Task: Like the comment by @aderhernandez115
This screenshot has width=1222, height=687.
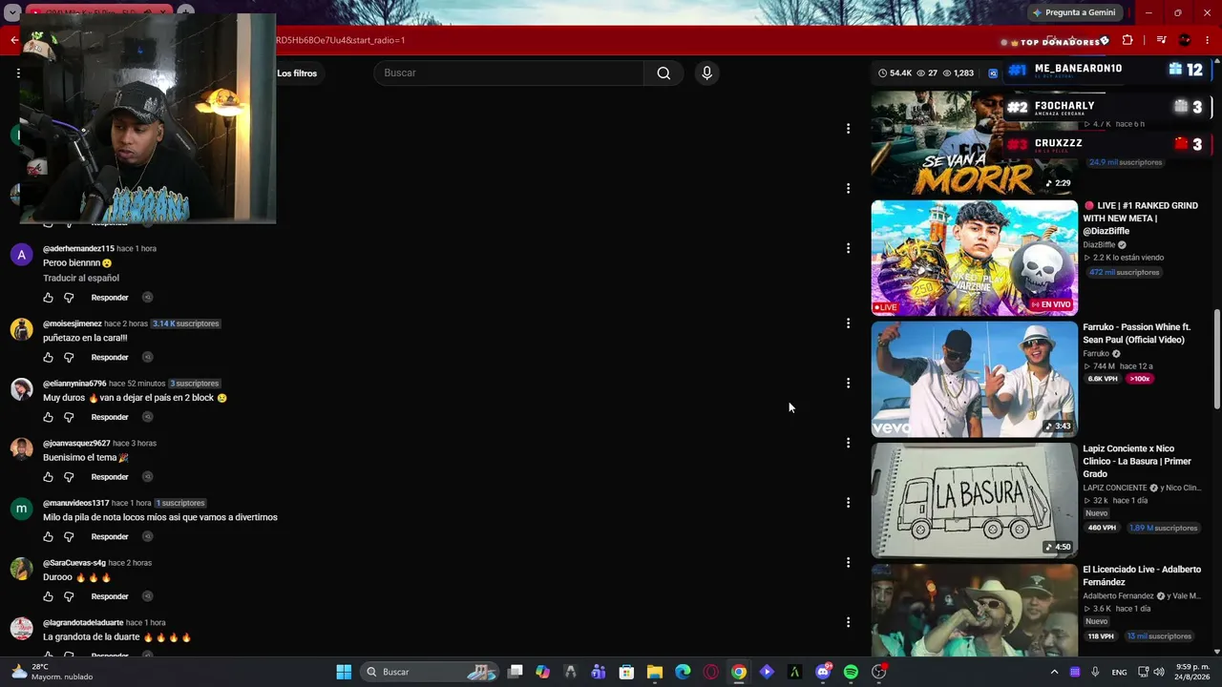Action: point(49,298)
